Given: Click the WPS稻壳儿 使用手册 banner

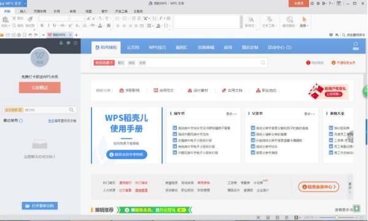Looking at the screenshot, I should (127, 135).
